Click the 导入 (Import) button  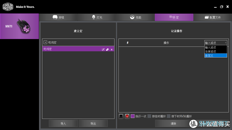(x=63, y=124)
